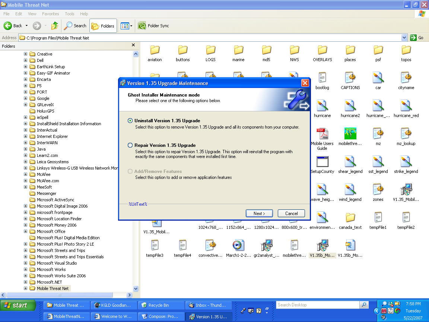Open the Mobile Users Guide PDF icon
This screenshot has height=322, width=429.
[322, 134]
